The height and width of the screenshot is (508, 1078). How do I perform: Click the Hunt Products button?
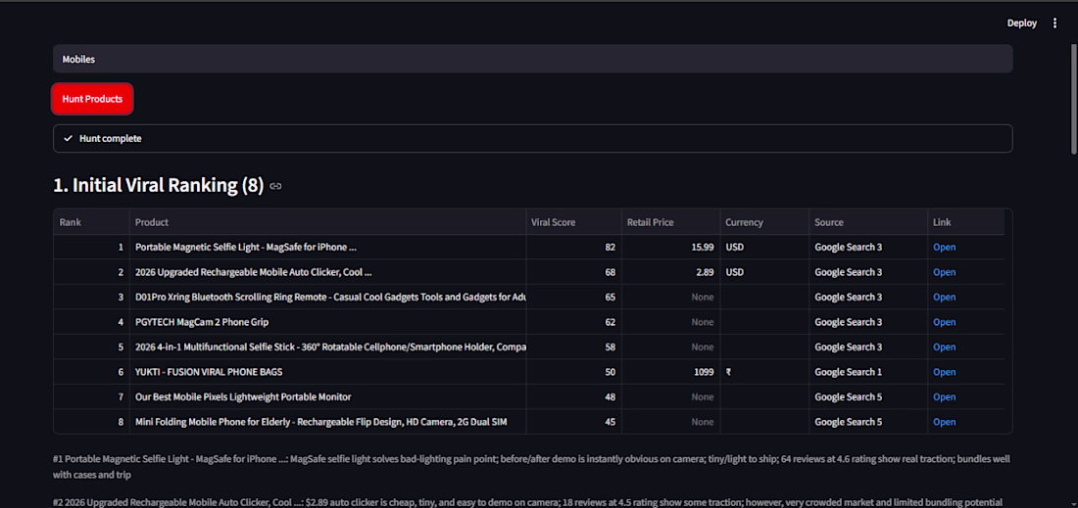click(x=92, y=99)
